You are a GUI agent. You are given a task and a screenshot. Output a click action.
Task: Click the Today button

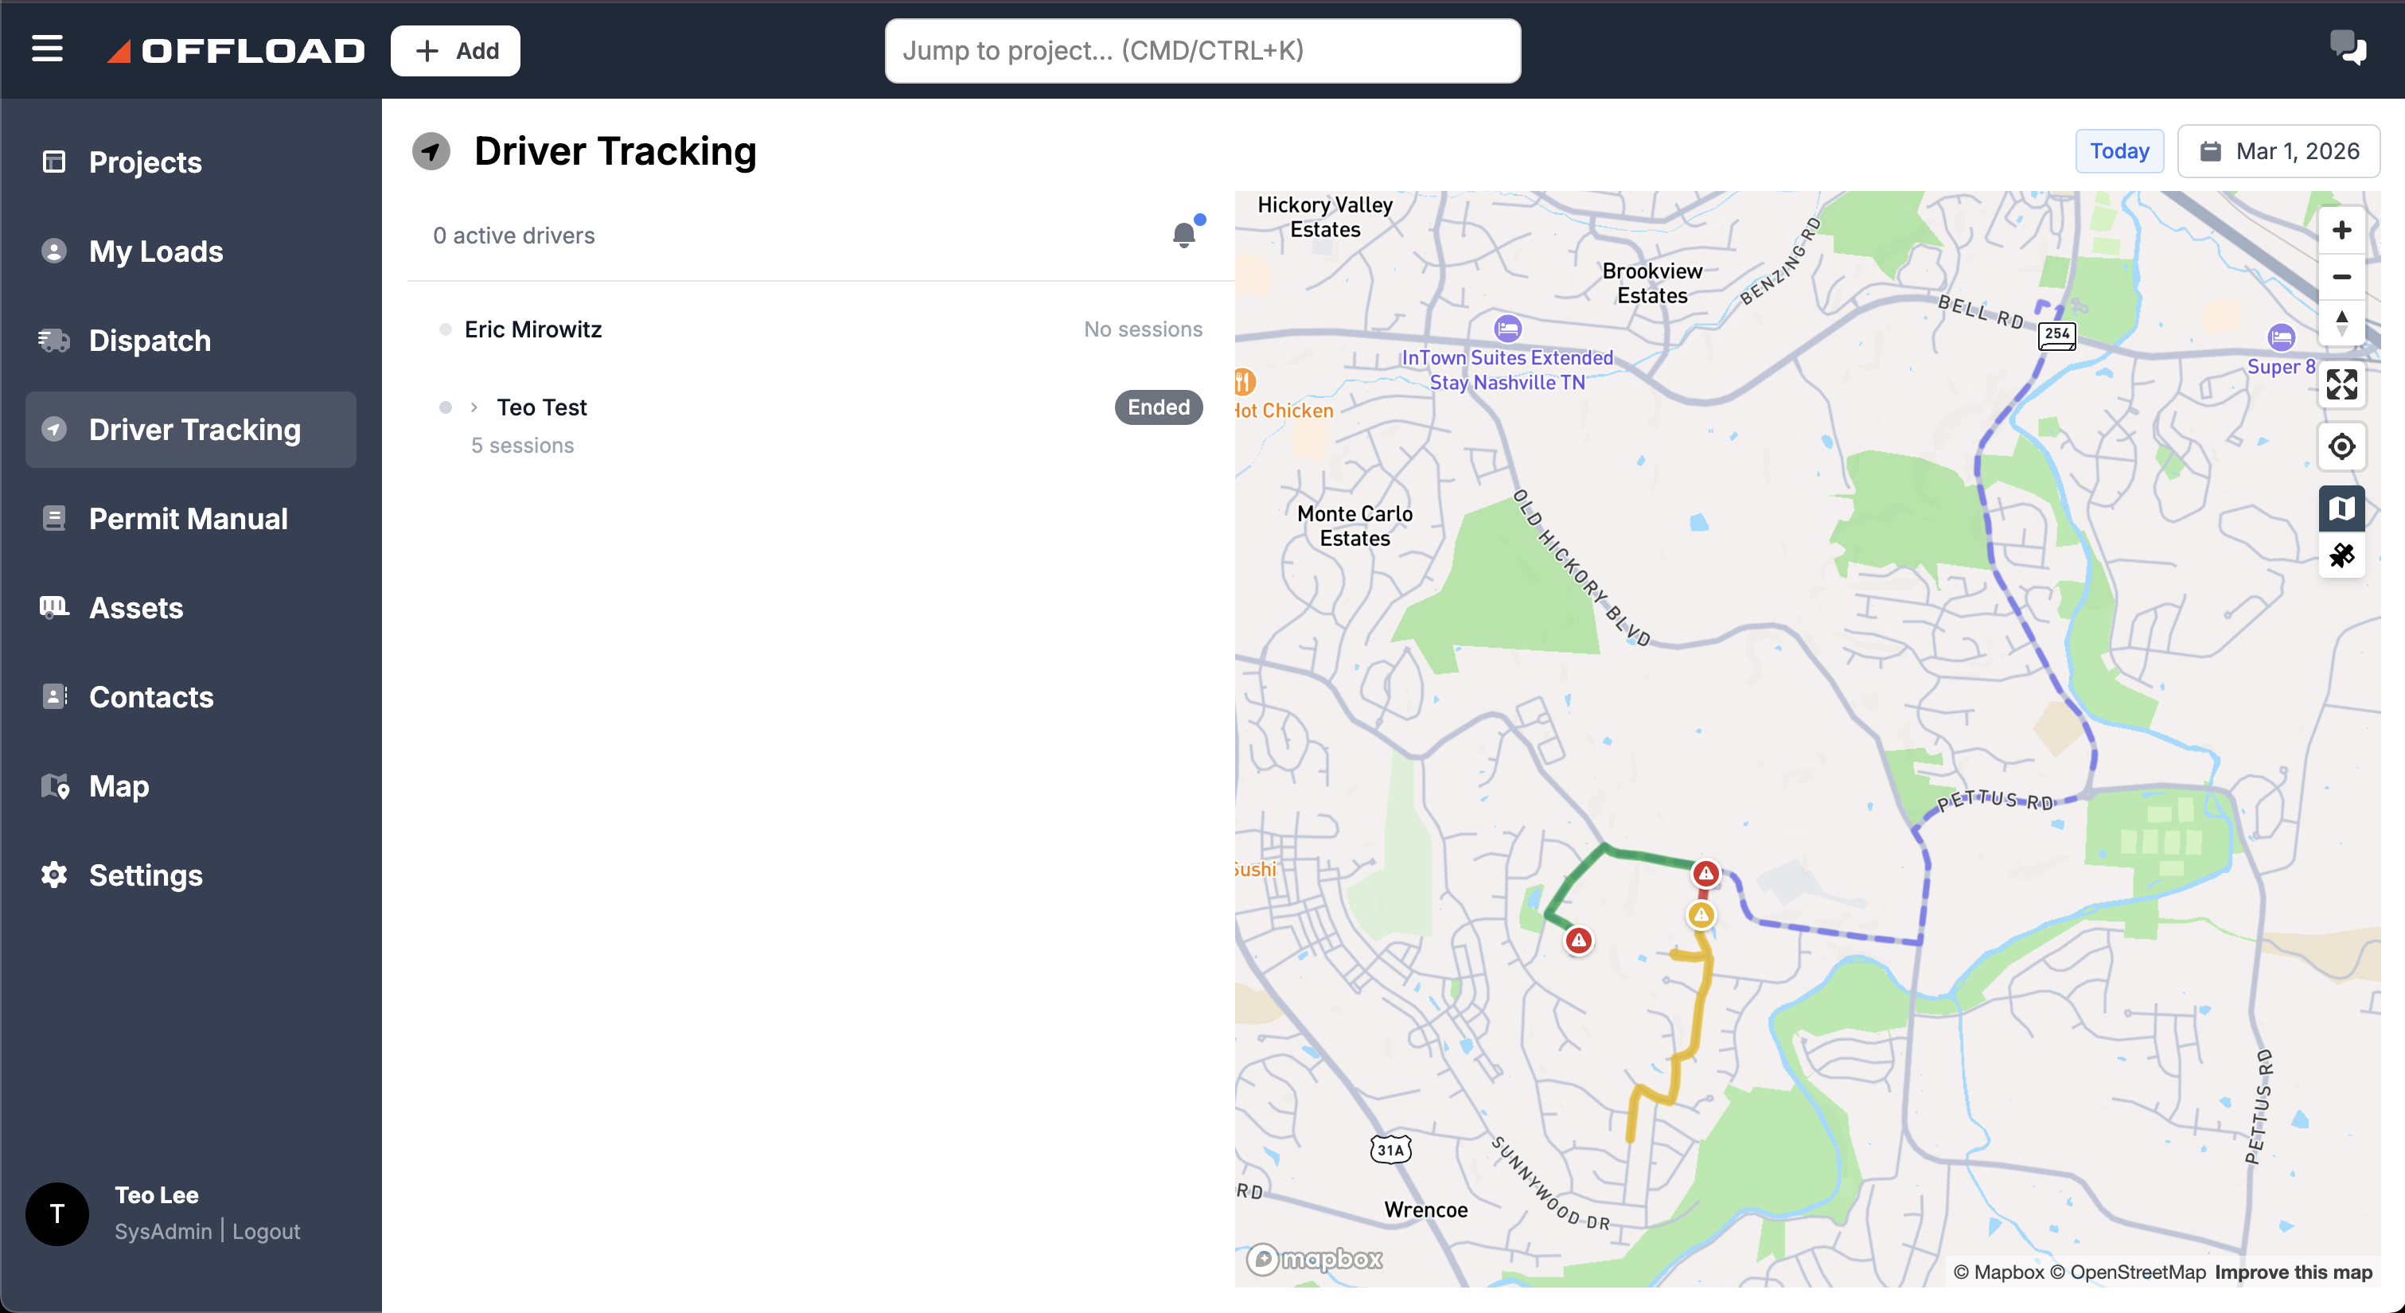click(x=2119, y=151)
